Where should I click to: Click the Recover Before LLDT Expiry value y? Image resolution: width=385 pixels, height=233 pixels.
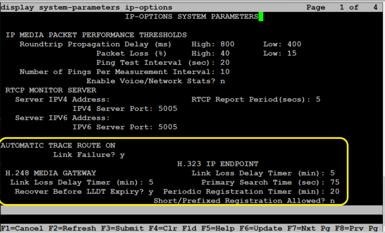[x=151, y=192]
